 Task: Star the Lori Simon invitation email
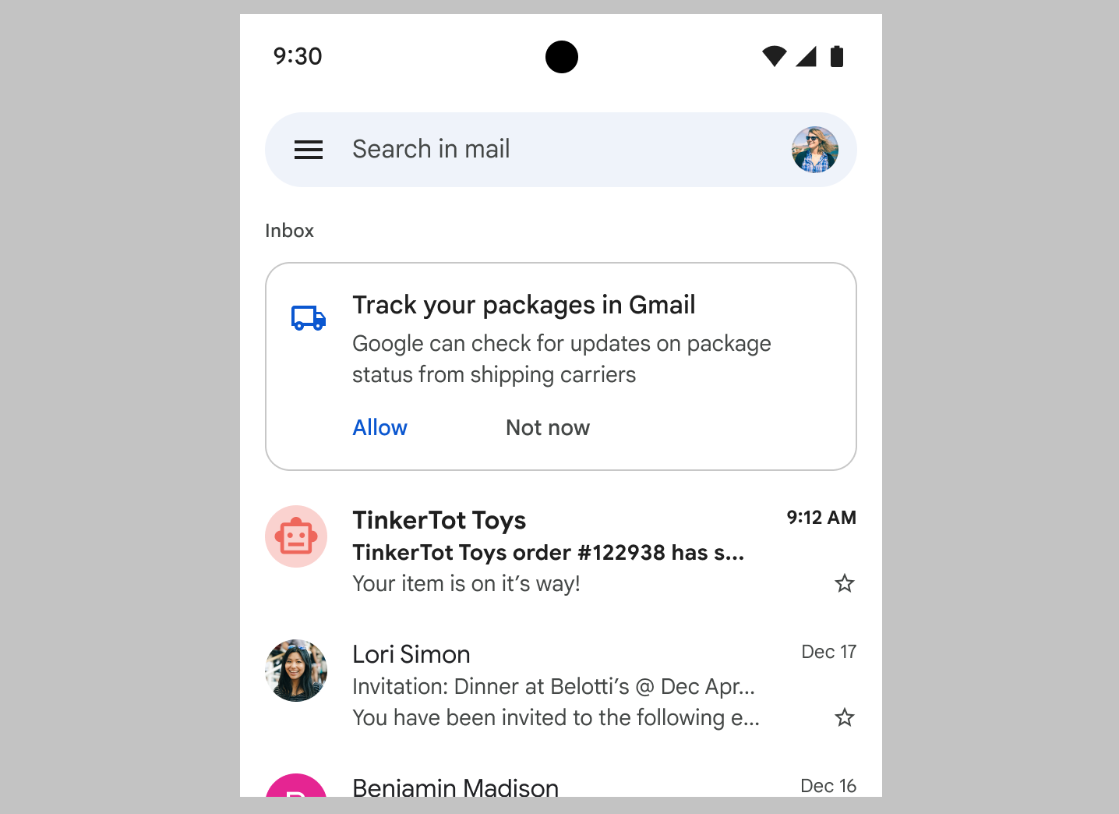pos(845,717)
